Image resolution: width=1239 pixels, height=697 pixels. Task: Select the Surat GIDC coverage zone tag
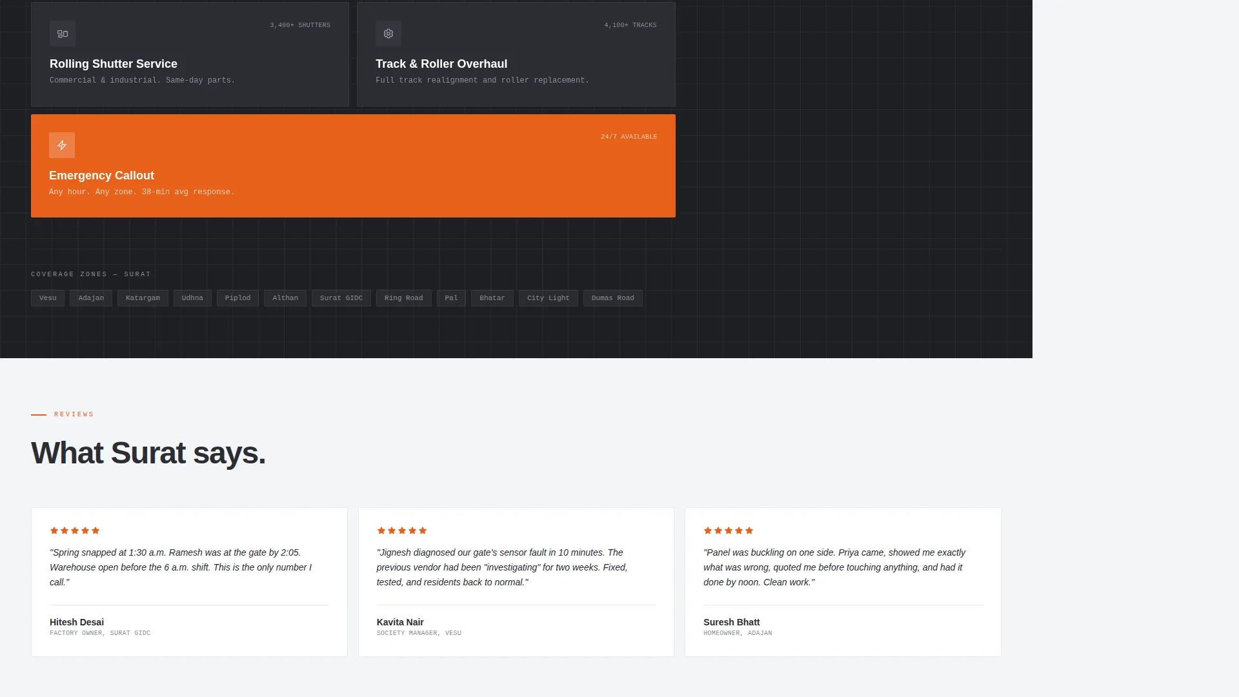[x=341, y=298]
